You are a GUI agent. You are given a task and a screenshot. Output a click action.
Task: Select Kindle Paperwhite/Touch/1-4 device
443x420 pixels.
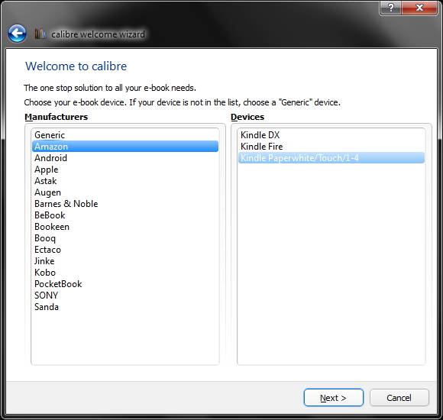(331, 158)
